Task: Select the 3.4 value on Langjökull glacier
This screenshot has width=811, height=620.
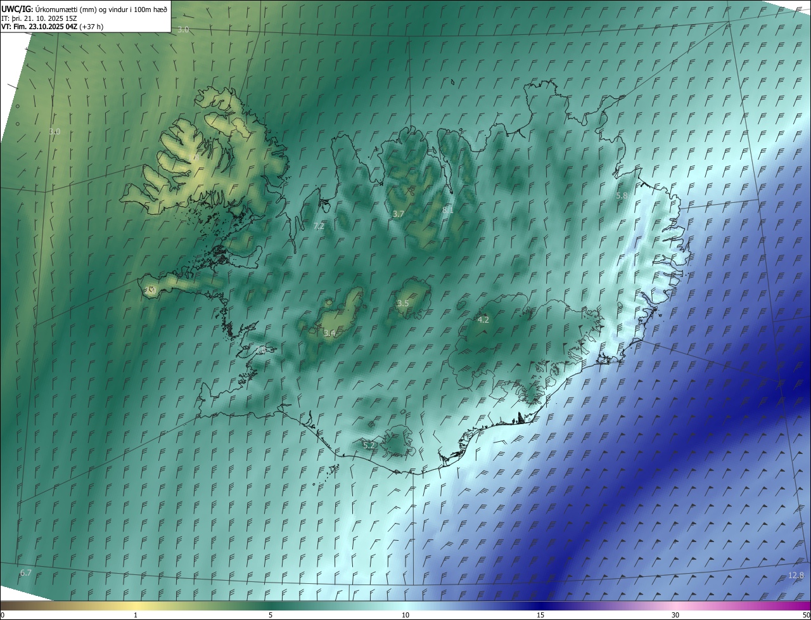Action: coord(329,333)
